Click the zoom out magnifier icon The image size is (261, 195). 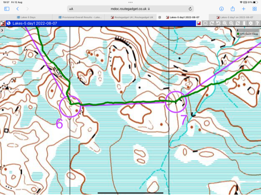[231, 24]
